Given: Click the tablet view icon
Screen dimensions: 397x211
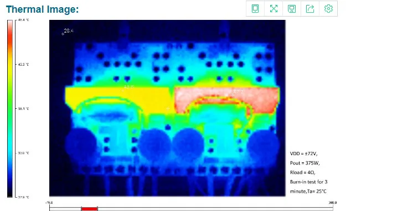Looking at the screenshot, I should coord(255,9).
